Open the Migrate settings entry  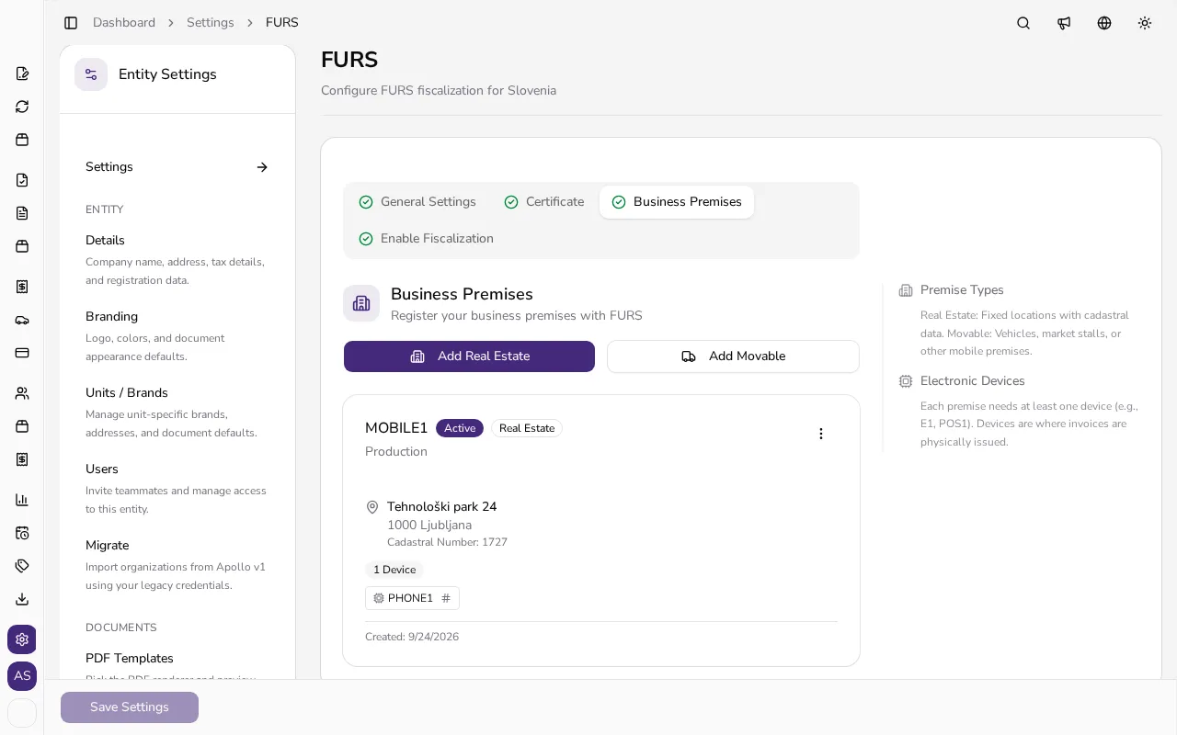coord(177,565)
